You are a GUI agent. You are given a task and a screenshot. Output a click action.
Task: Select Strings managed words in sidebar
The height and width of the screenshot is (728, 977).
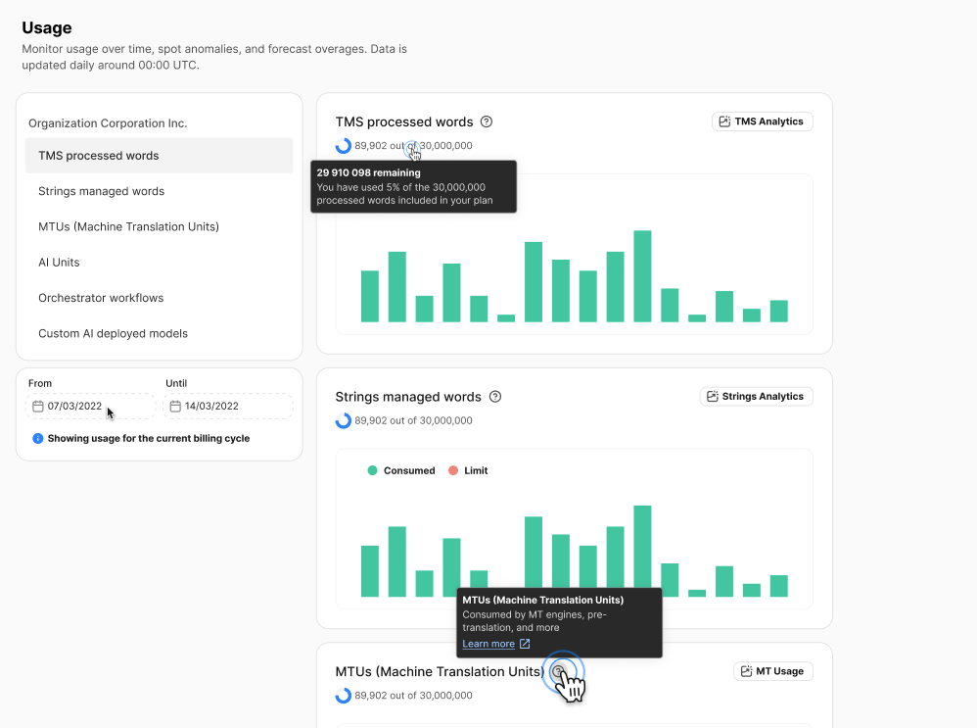point(101,191)
